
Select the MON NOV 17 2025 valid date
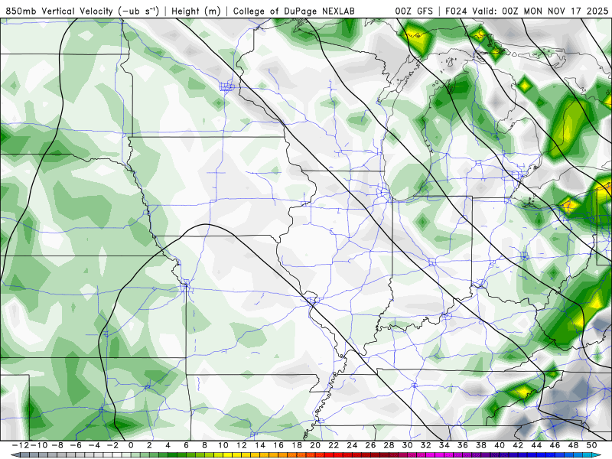[566, 11]
